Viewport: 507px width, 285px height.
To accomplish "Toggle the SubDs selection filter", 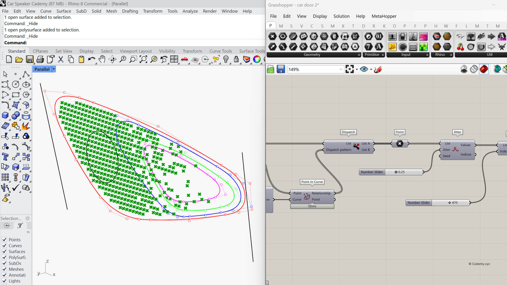I will coord(4,263).
